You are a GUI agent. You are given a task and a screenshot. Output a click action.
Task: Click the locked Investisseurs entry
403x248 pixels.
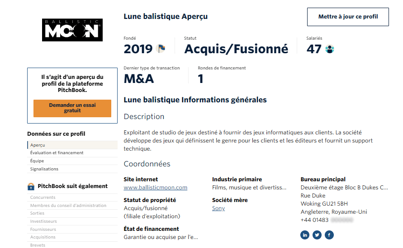coord(43,221)
